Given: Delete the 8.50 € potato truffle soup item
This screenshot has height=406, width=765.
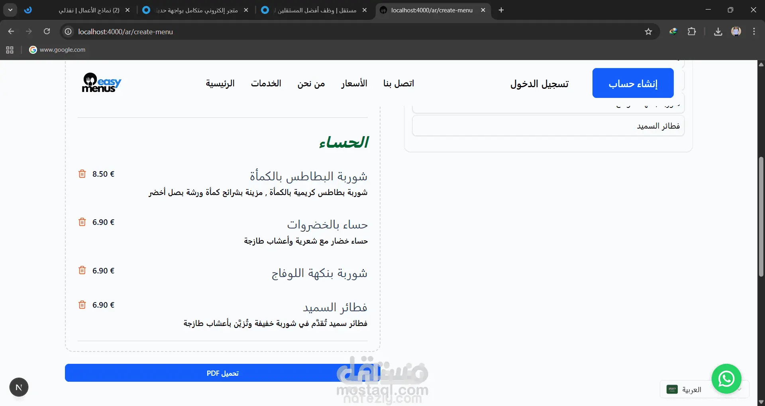Looking at the screenshot, I should (x=82, y=174).
